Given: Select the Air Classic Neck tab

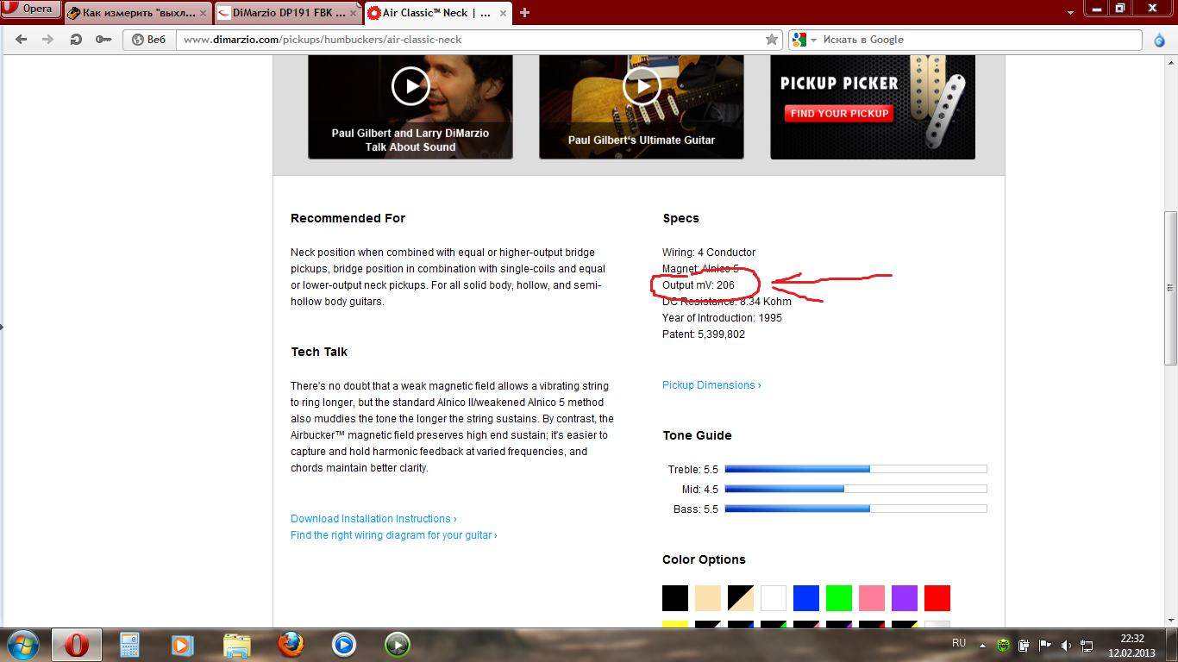Looking at the screenshot, I should tap(438, 13).
